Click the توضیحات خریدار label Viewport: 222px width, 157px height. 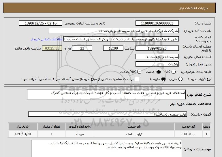pyautogui.click(x=197, y=149)
